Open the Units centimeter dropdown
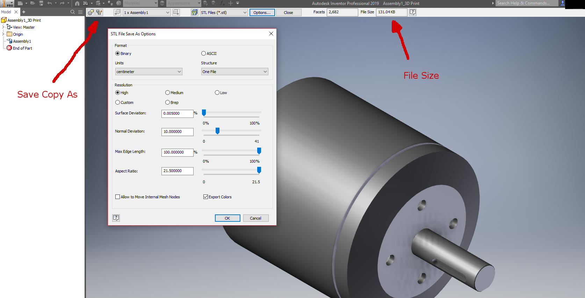The image size is (585, 298). point(149,72)
